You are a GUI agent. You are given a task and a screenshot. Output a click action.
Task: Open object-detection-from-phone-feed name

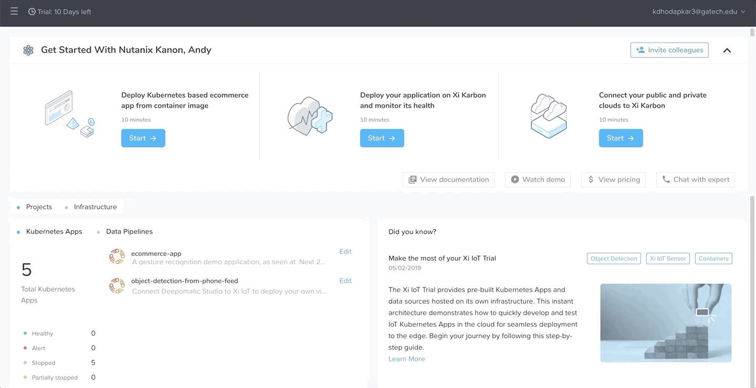[185, 281]
